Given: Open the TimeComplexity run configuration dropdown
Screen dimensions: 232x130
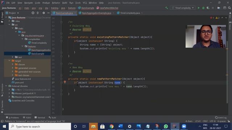Looking at the screenshot, I should (x=182, y=8).
